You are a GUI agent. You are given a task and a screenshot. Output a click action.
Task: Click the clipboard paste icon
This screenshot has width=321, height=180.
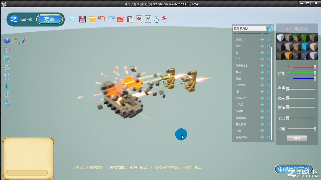(130, 19)
